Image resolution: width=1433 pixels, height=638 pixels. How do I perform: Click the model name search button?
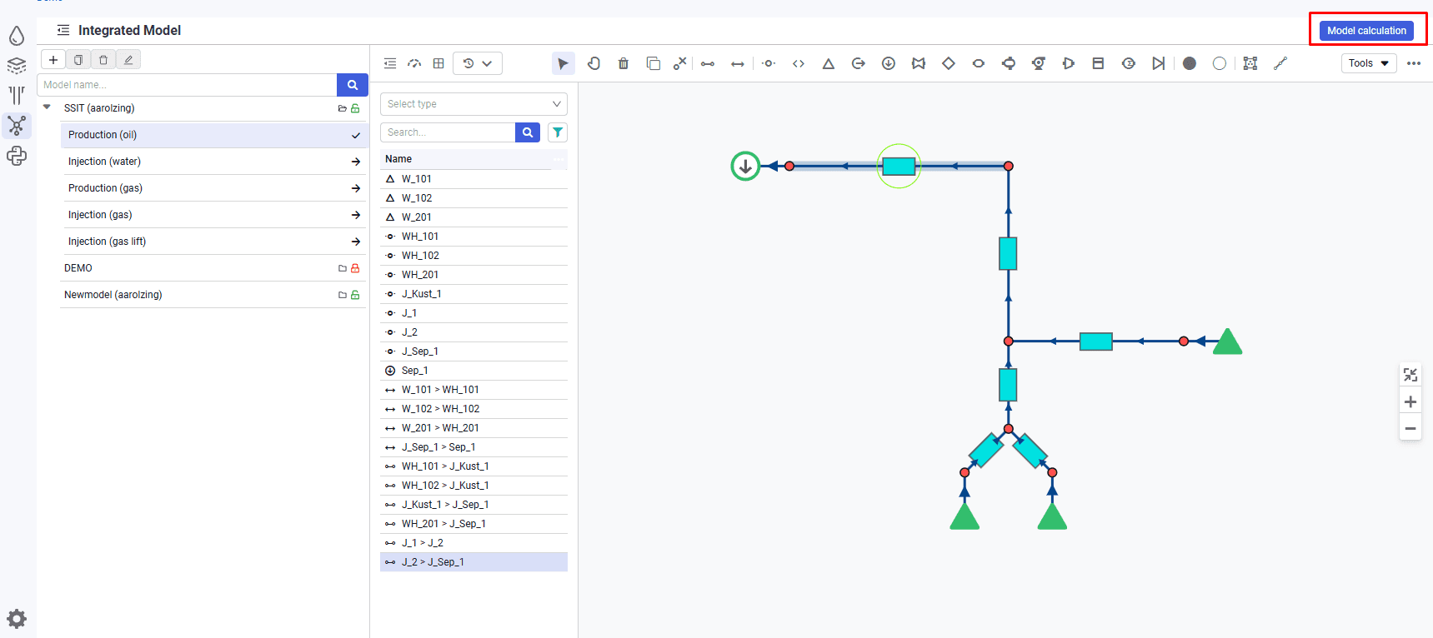click(x=353, y=85)
